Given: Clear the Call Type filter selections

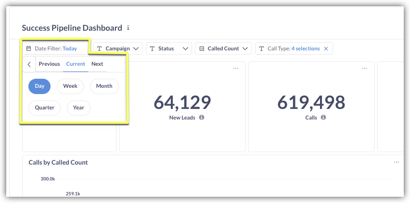Looking at the screenshot, I should click(x=326, y=48).
